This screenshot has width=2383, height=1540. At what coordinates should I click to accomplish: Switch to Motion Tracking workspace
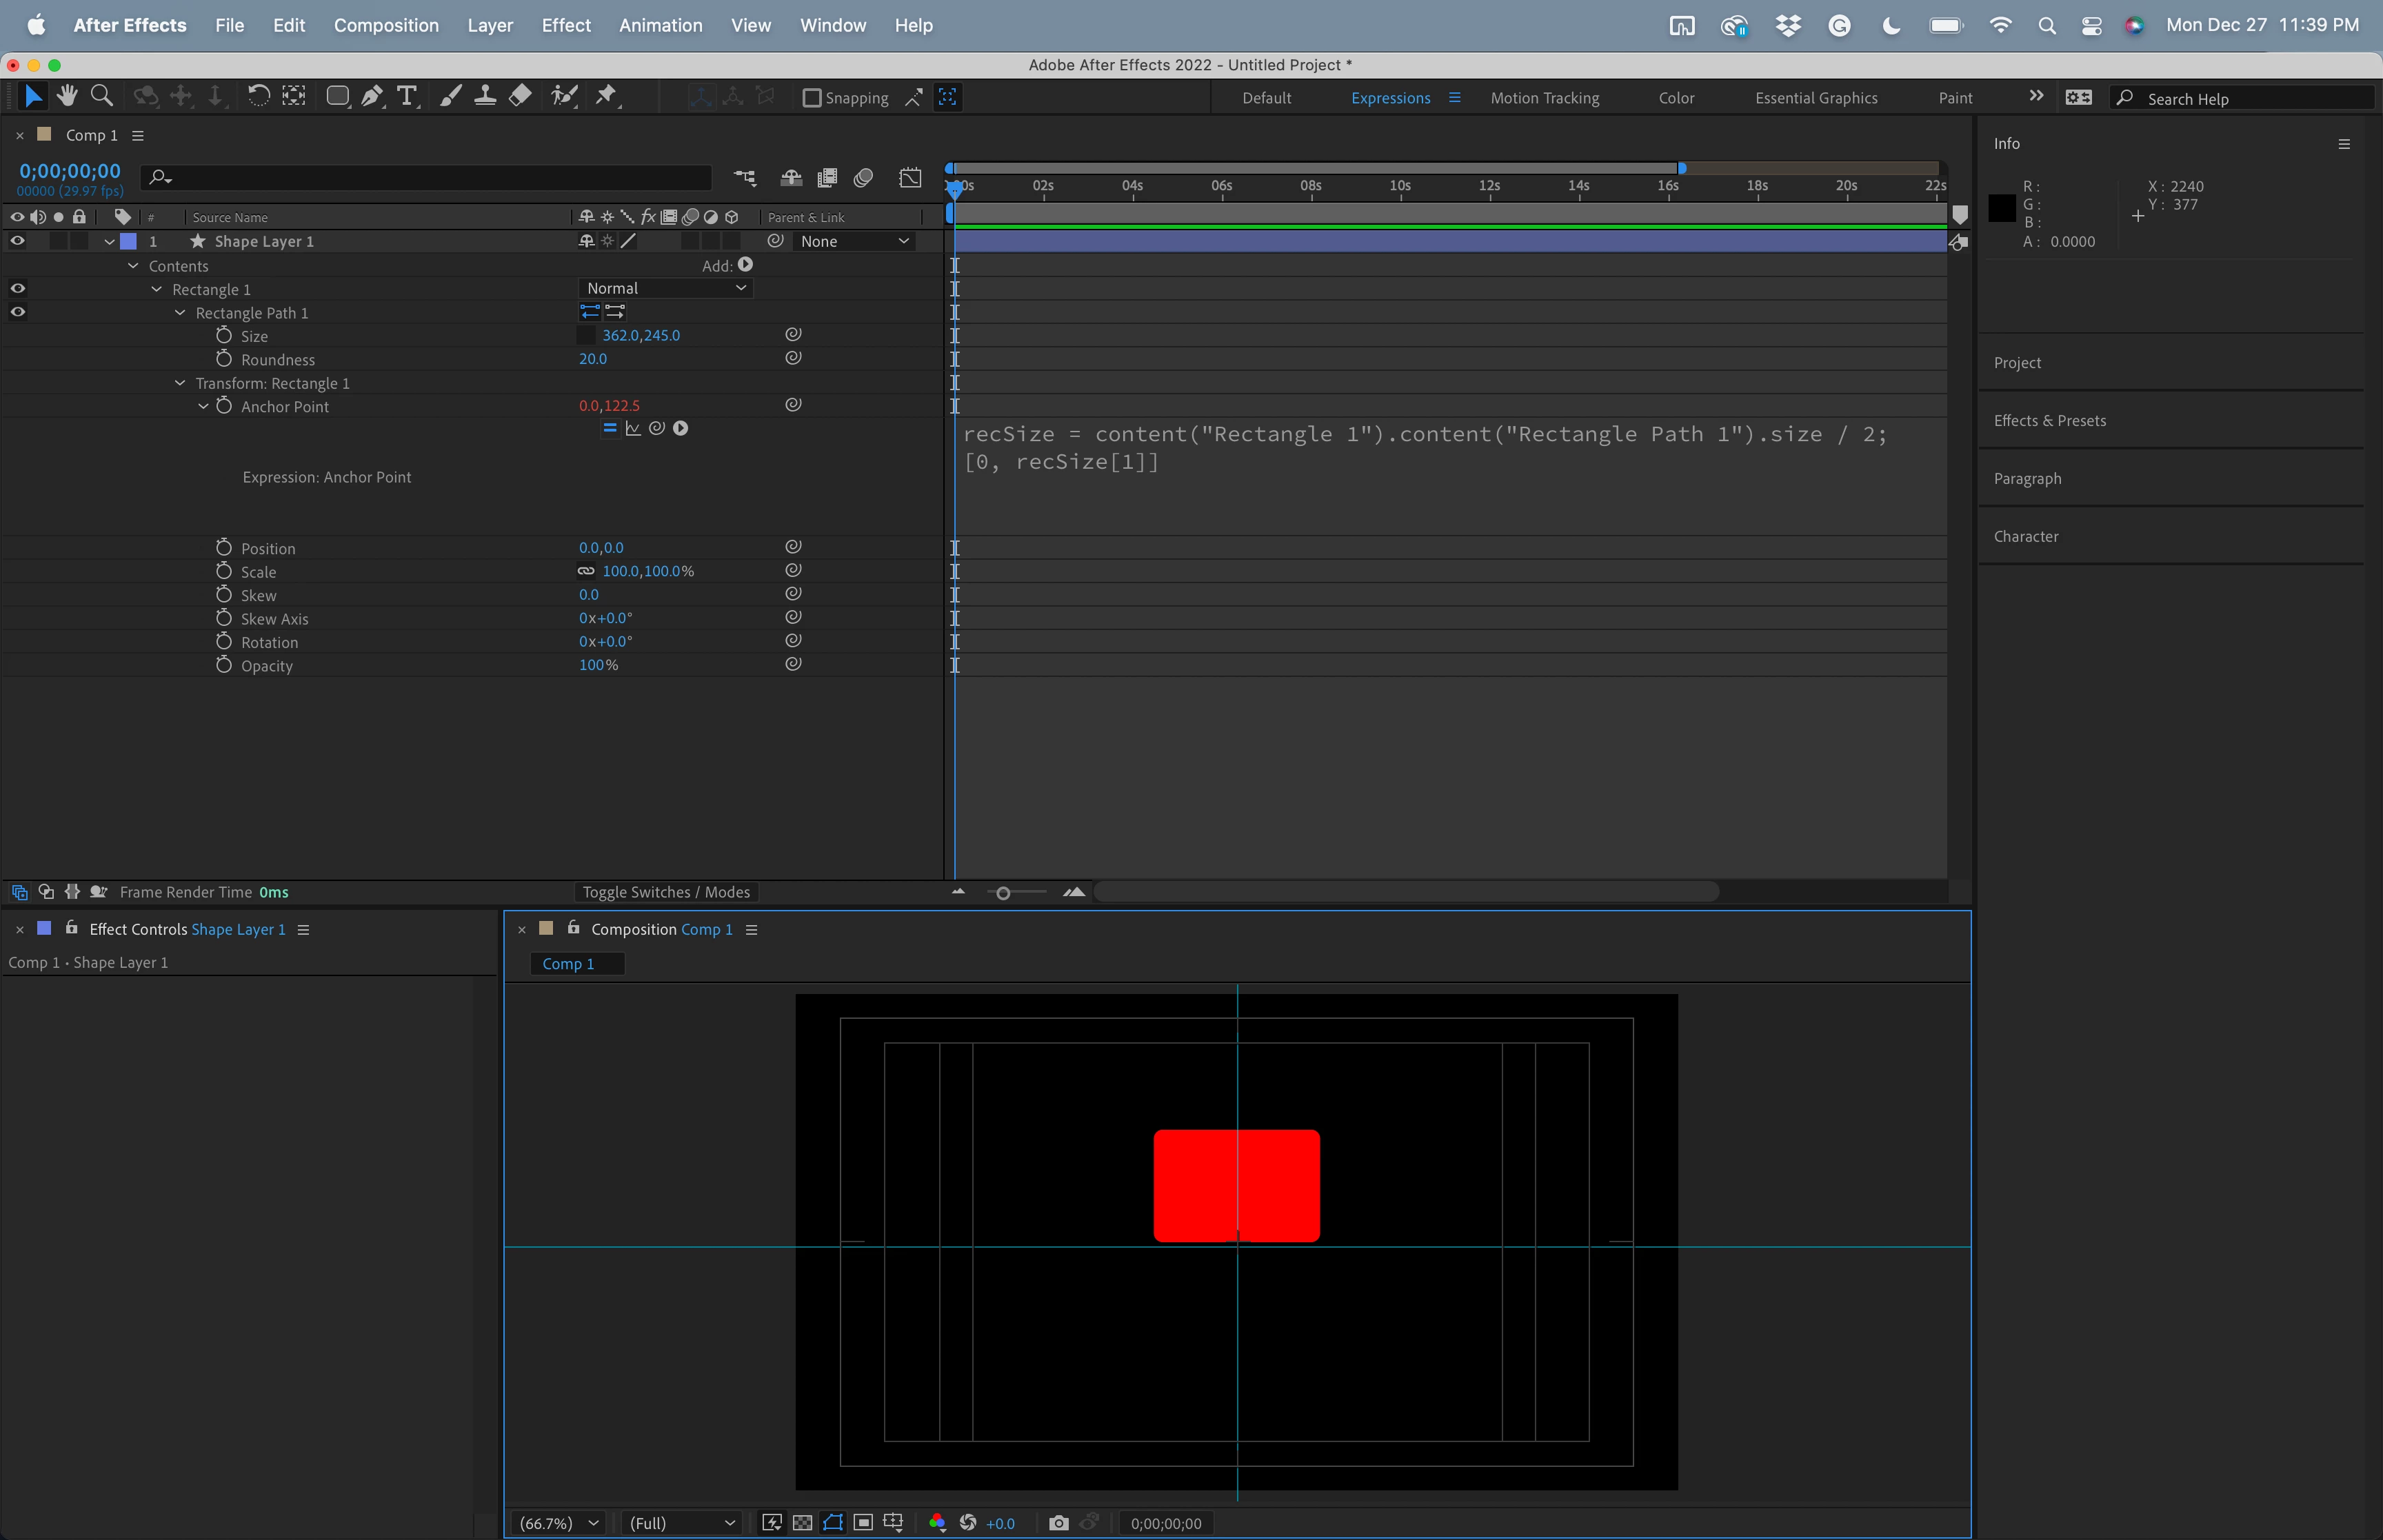click(x=1544, y=98)
